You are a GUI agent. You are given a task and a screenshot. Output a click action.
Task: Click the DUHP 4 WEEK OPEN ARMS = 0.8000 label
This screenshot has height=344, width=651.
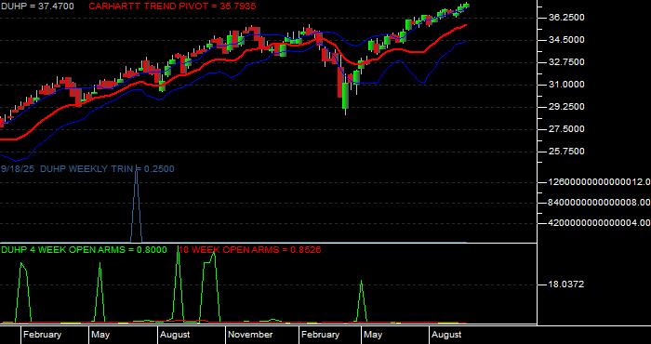tap(85, 250)
